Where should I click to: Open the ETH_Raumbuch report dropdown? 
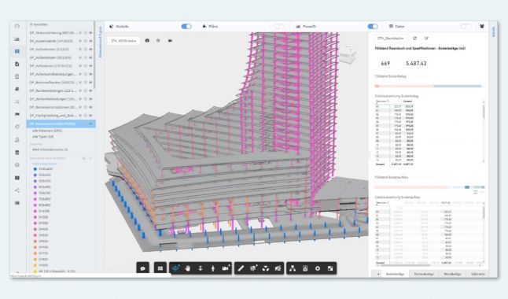point(391,39)
